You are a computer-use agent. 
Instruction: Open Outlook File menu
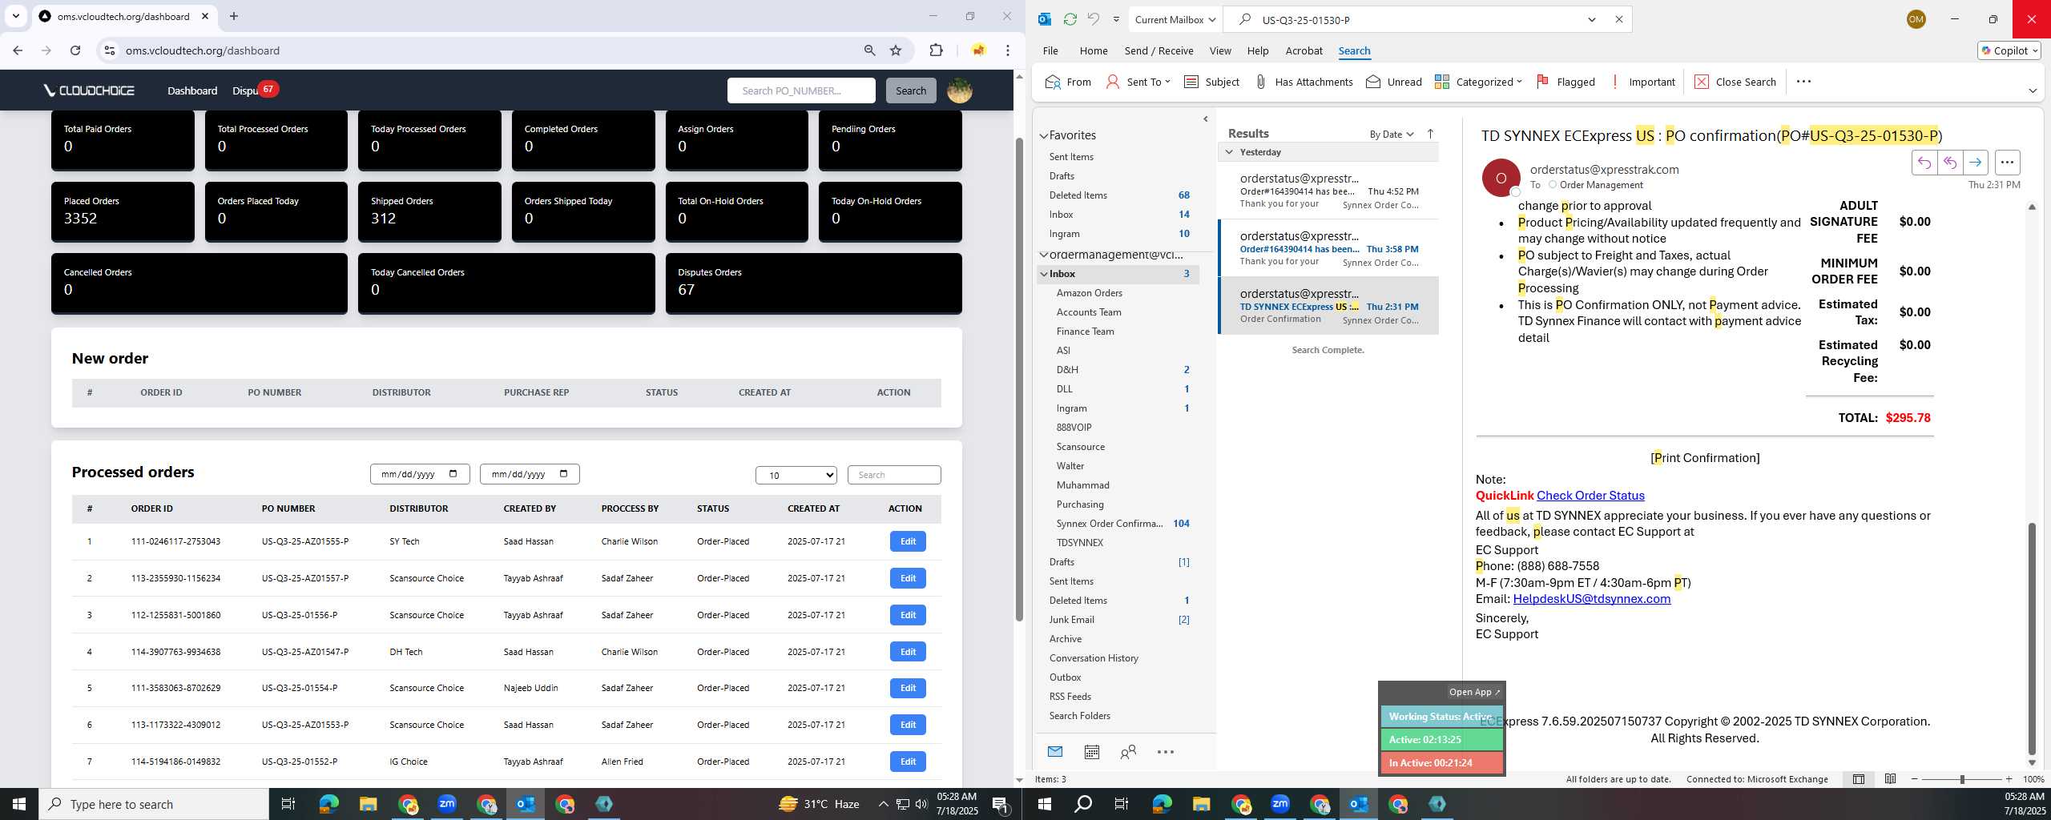pos(1050,50)
